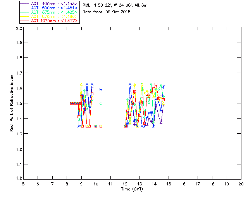Click y-axis tick label 1.2
This screenshot has height=199, width=248.
(19, 149)
